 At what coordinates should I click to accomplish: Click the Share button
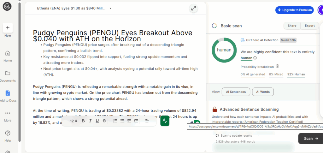coord(292,26)
